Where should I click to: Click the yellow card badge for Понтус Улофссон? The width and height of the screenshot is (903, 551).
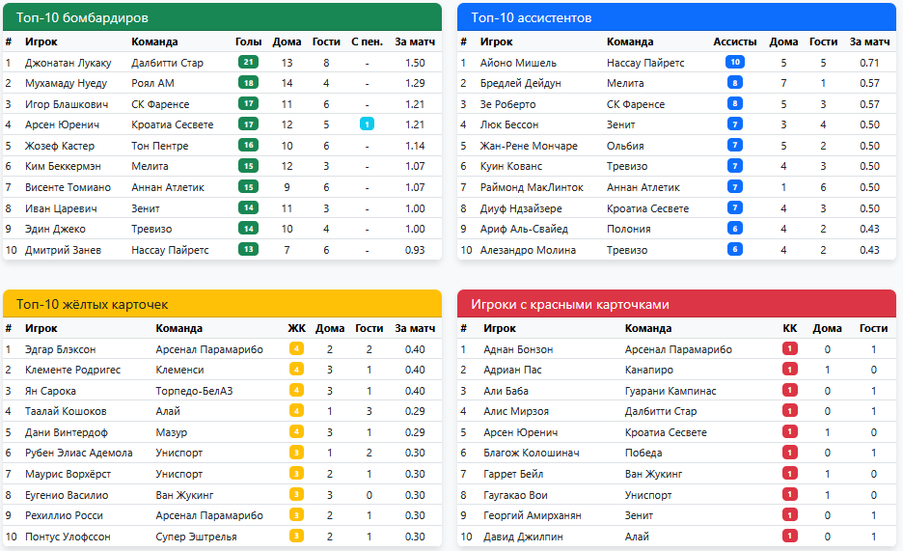click(296, 537)
